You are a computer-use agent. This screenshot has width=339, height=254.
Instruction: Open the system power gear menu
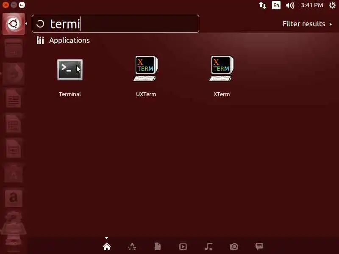pyautogui.click(x=332, y=5)
